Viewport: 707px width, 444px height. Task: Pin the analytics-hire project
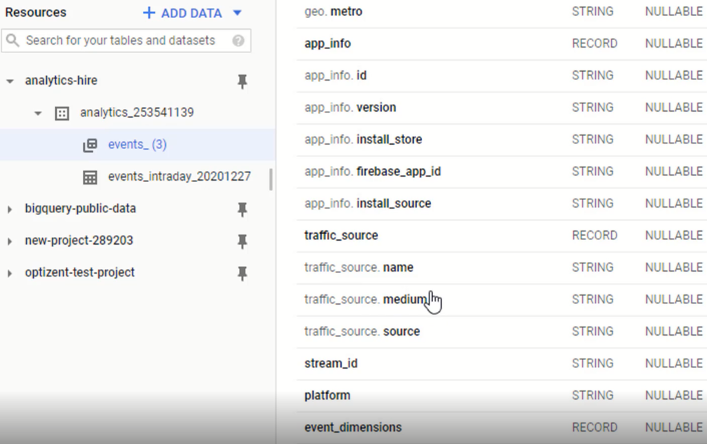(x=242, y=81)
